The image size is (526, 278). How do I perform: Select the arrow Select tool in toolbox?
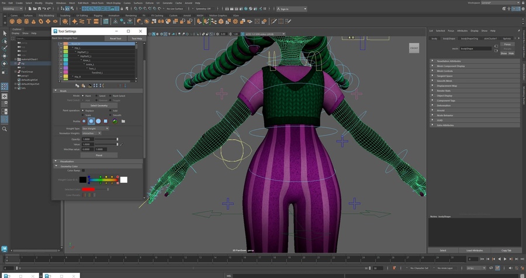coord(5,32)
